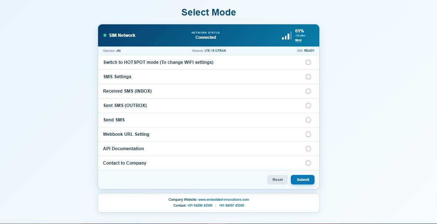Click the Select Mode page heading

[x=208, y=12]
